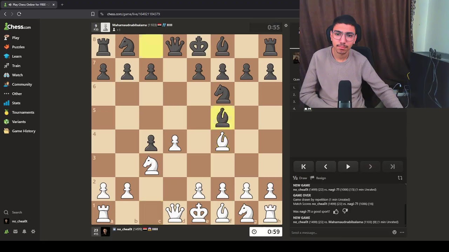The height and width of the screenshot is (252, 449).
Task: Click the white player's 0:59 clock
Action: pyautogui.click(x=266, y=232)
